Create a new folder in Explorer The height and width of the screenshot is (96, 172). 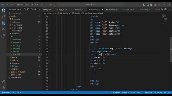pos(28,9)
